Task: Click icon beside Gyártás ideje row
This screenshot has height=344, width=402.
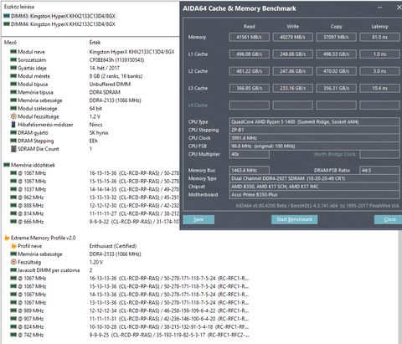Action: pos(13,68)
